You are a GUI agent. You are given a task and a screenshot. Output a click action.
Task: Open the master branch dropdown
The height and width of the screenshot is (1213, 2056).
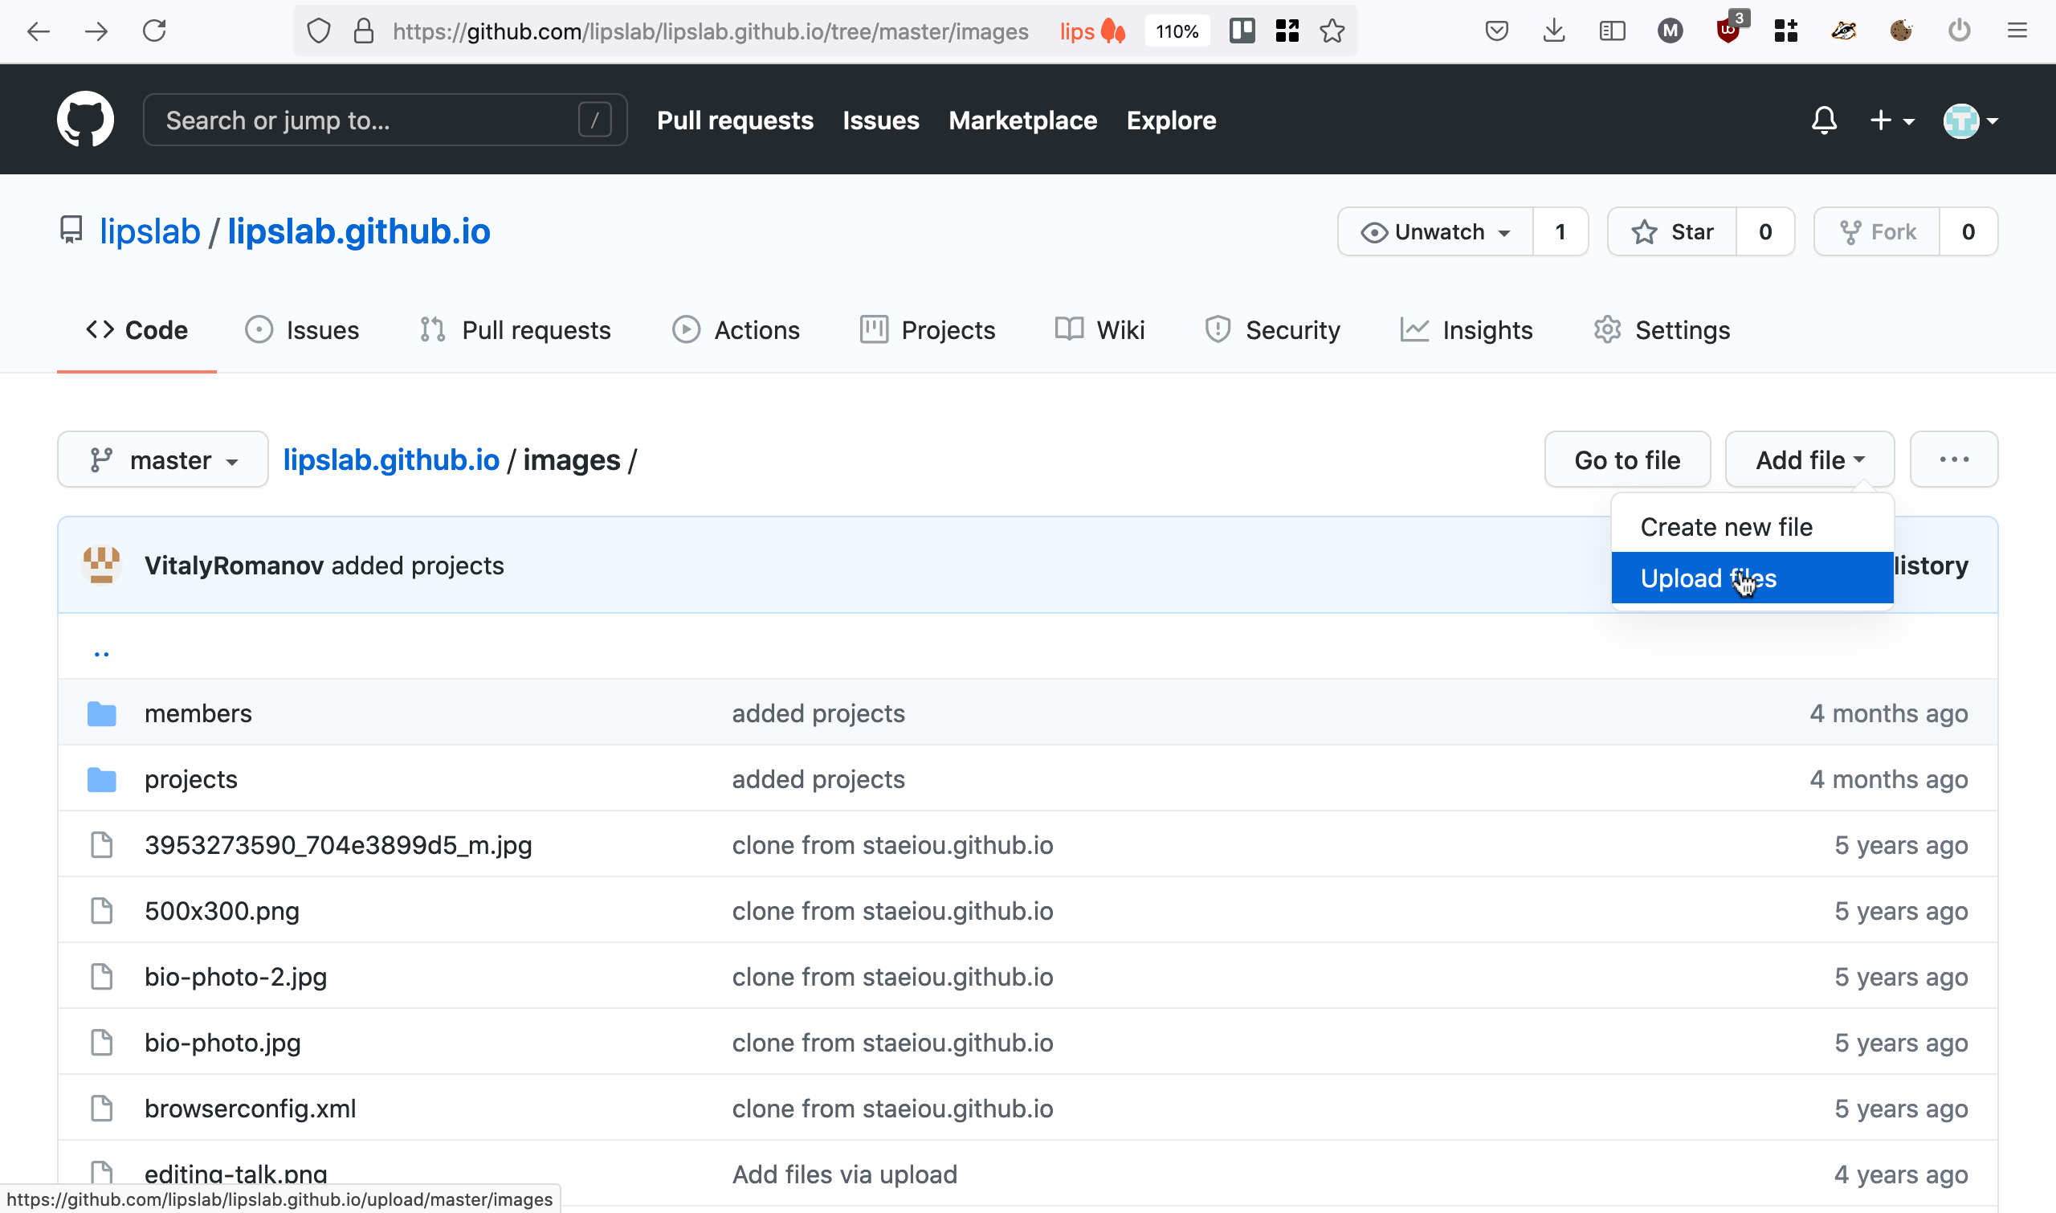coord(162,459)
